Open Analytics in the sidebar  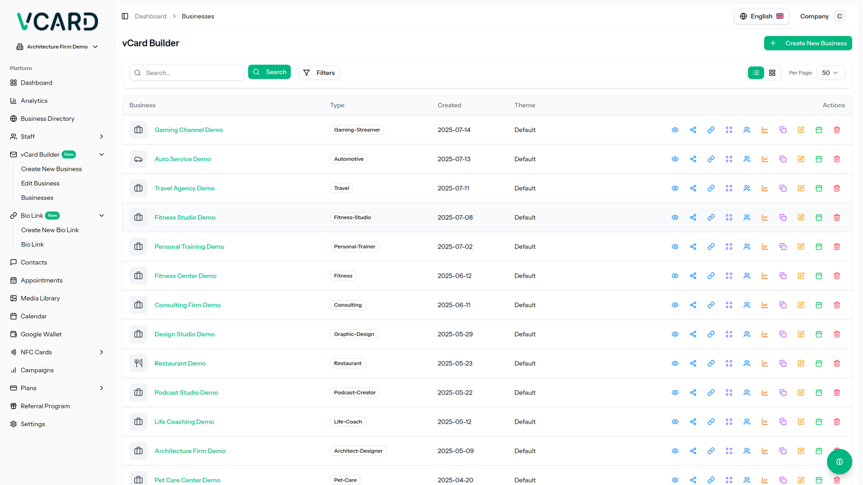tap(34, 101)
